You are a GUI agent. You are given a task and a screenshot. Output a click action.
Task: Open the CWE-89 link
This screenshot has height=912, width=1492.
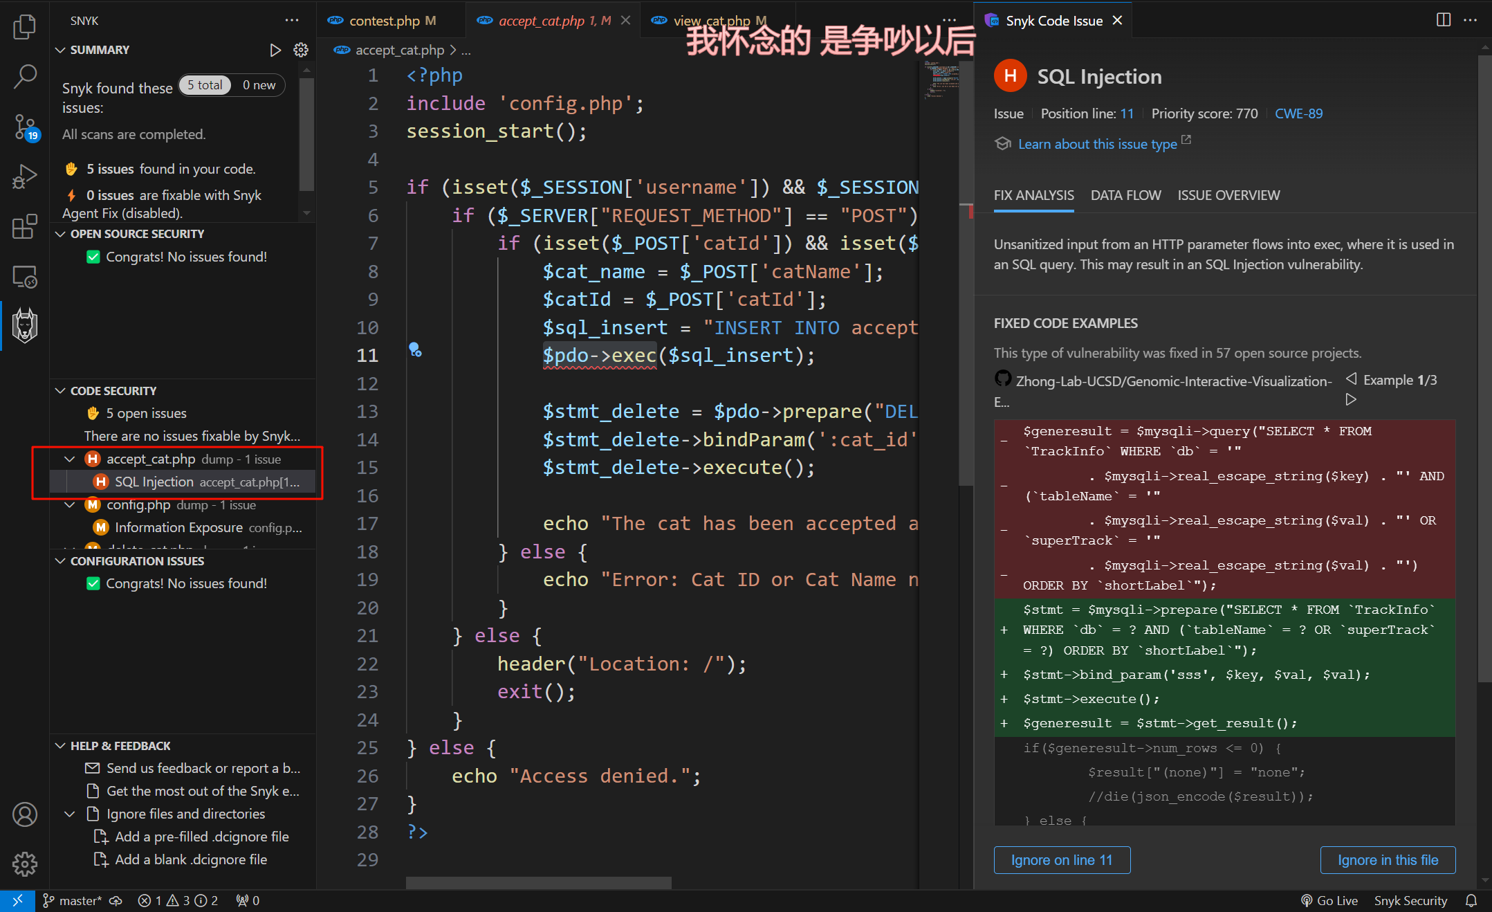[x=1298, y=113]
